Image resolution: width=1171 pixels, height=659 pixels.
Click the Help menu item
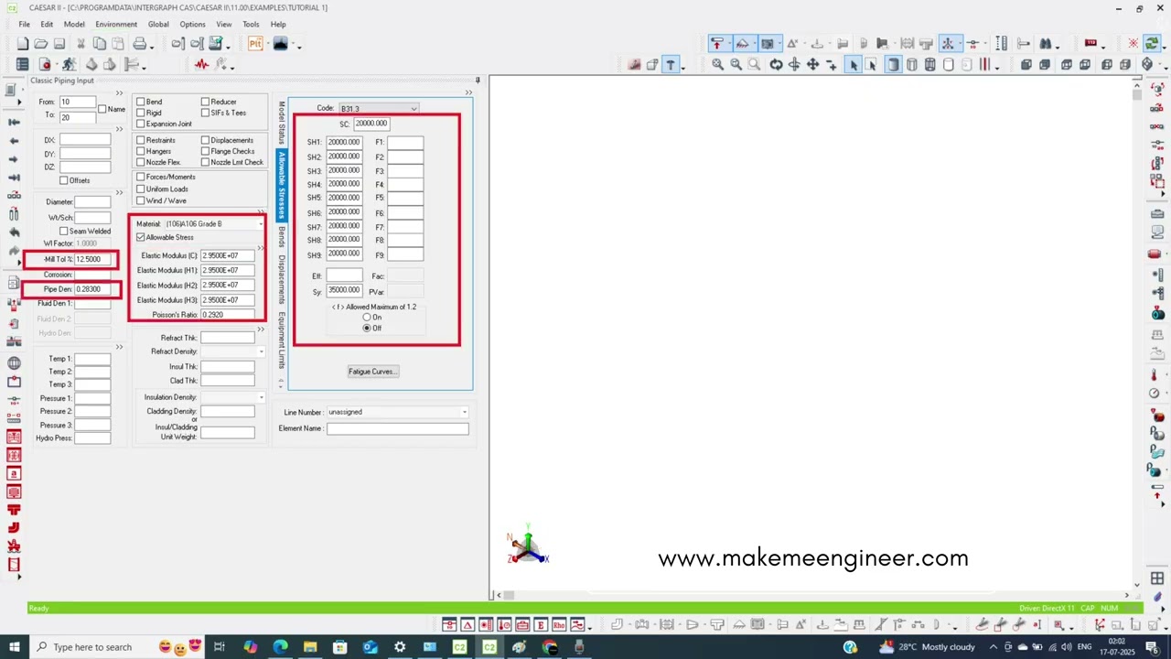[x=278, y=24]
